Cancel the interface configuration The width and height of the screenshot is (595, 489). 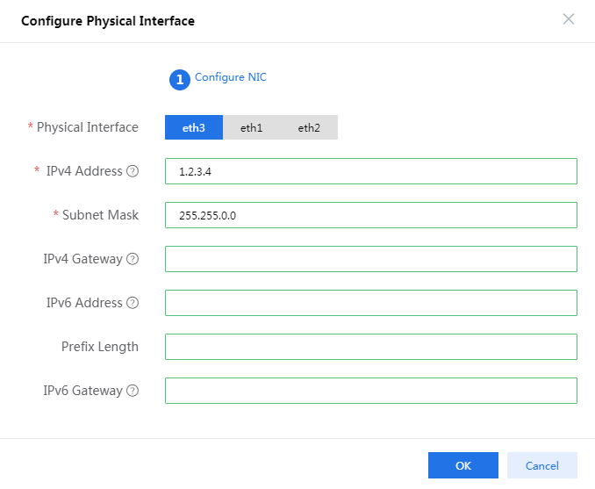coord(541,465)
